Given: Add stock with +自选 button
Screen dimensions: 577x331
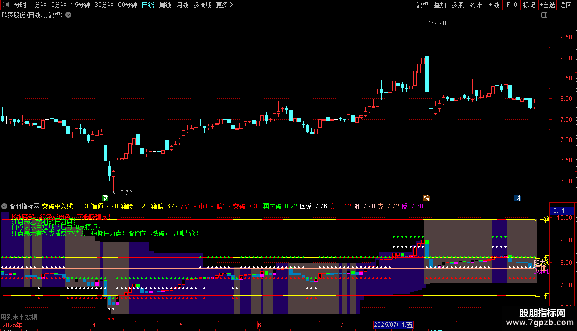Looking at the screenshot, I should (x=547, y=5).
